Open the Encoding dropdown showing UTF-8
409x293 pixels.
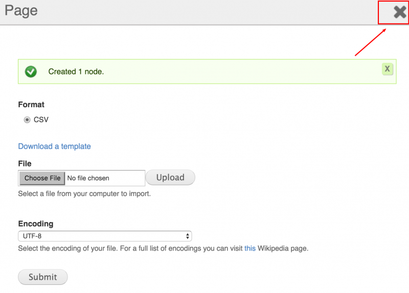point(105,236)
